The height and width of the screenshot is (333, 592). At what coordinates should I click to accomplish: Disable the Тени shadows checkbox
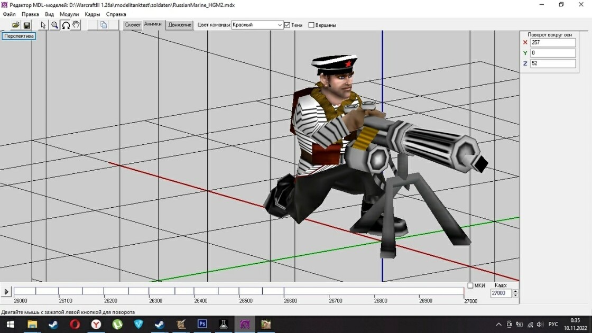[288, 25]
